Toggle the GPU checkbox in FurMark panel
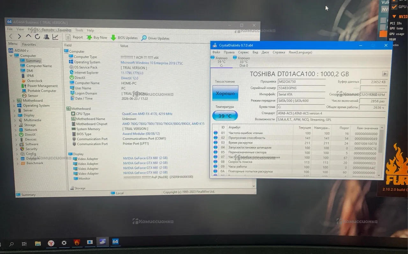This screenshot has height=254, width=408. (394, 7)
